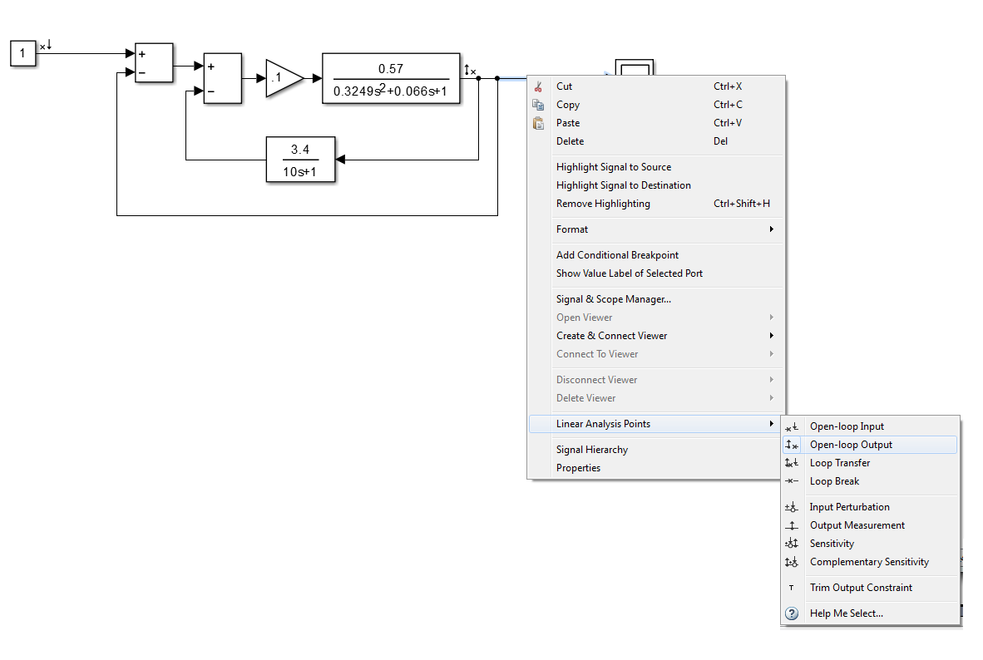Click the Trim Output Constraint icon
Viewport: 983px width, 660px height.
click(791, 588)
